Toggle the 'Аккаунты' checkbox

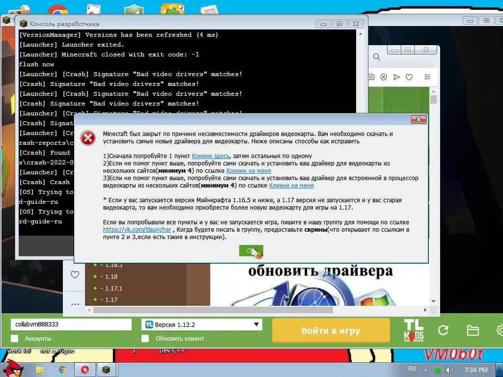[x=14, y=339]
